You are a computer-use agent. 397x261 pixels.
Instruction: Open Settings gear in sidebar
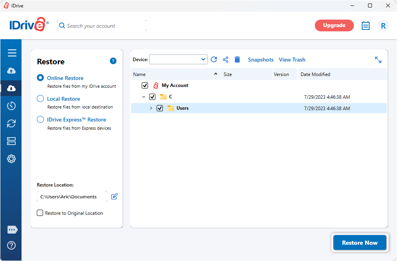[x=11, y=159]
